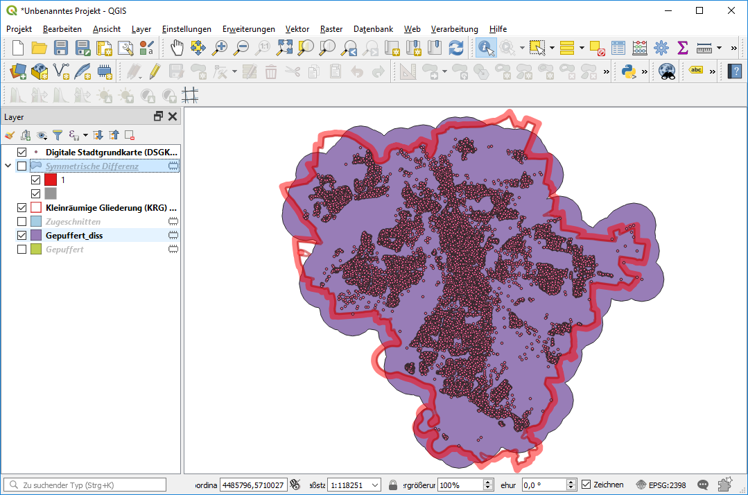Collapse the Symmetrische Differenz layer tree
Image resolution: width=748 pixels, height=495 pixels.
pos(8,166)
